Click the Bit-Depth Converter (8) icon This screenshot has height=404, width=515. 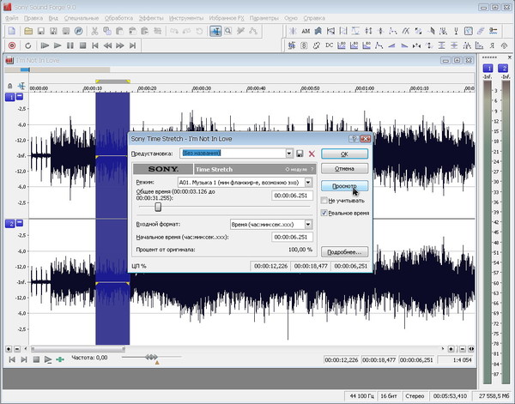tap(304, 45)
